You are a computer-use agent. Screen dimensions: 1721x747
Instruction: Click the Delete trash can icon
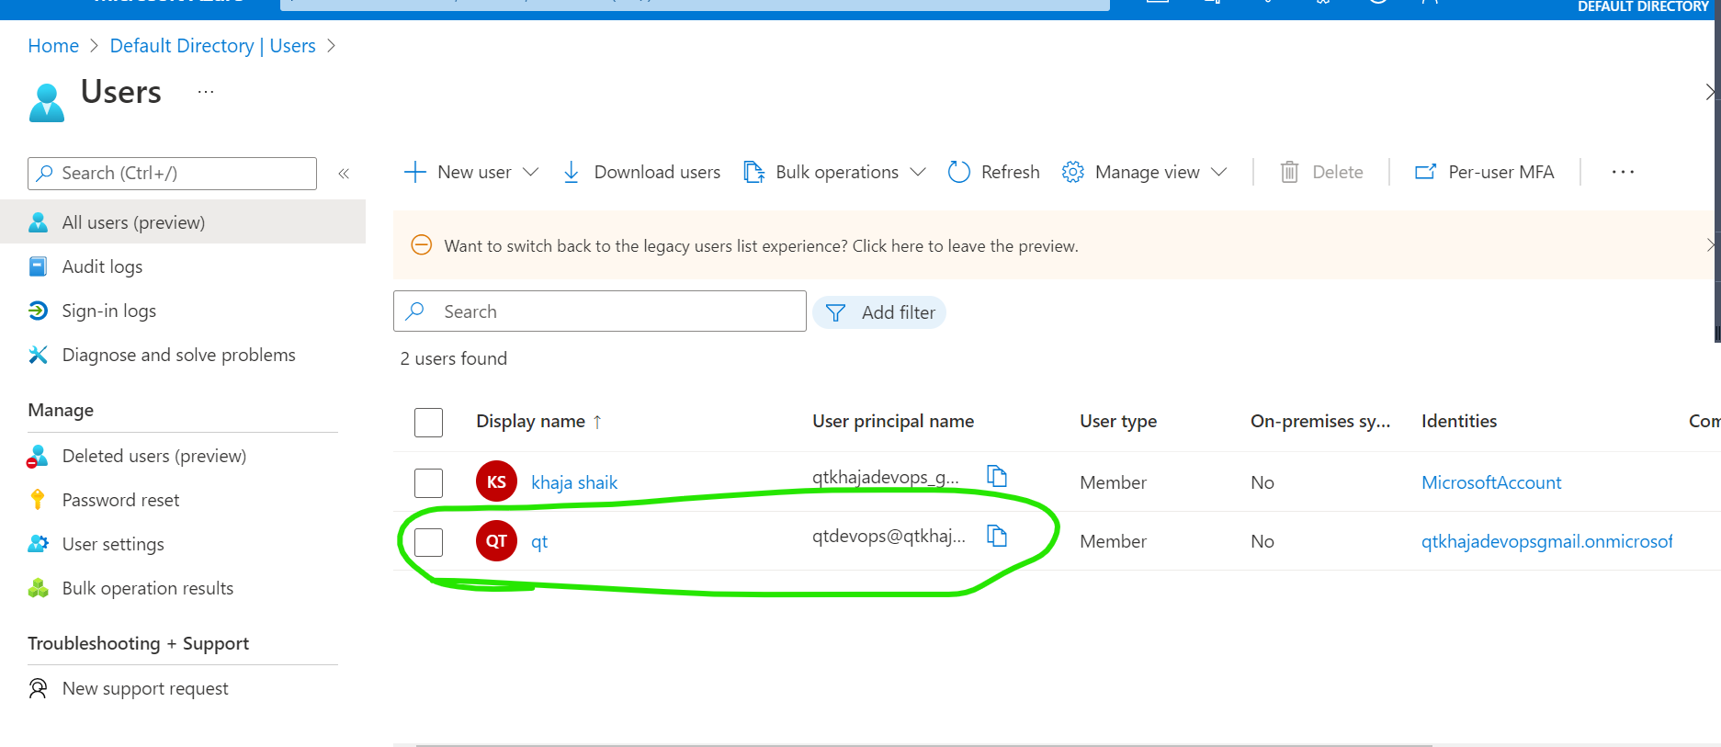tap(1289, 172)
